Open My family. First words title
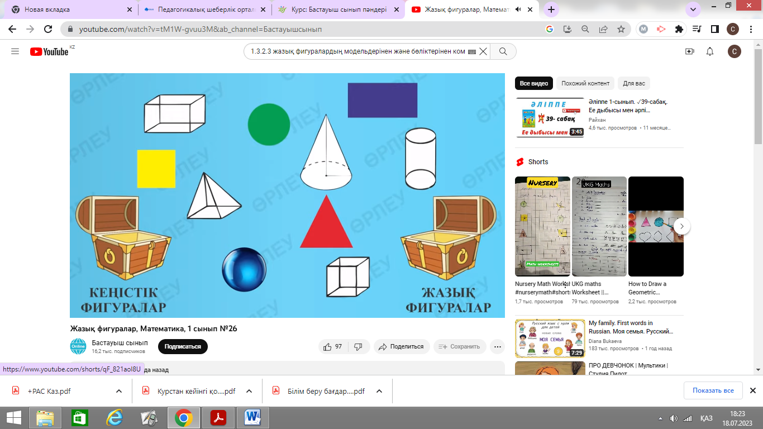Screen dimensions: 763x429 tap(631, 327)
